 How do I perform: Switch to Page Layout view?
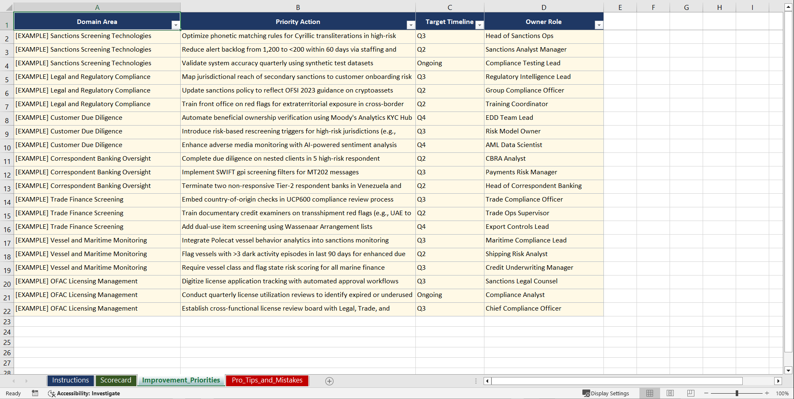[x=670, y=393]
